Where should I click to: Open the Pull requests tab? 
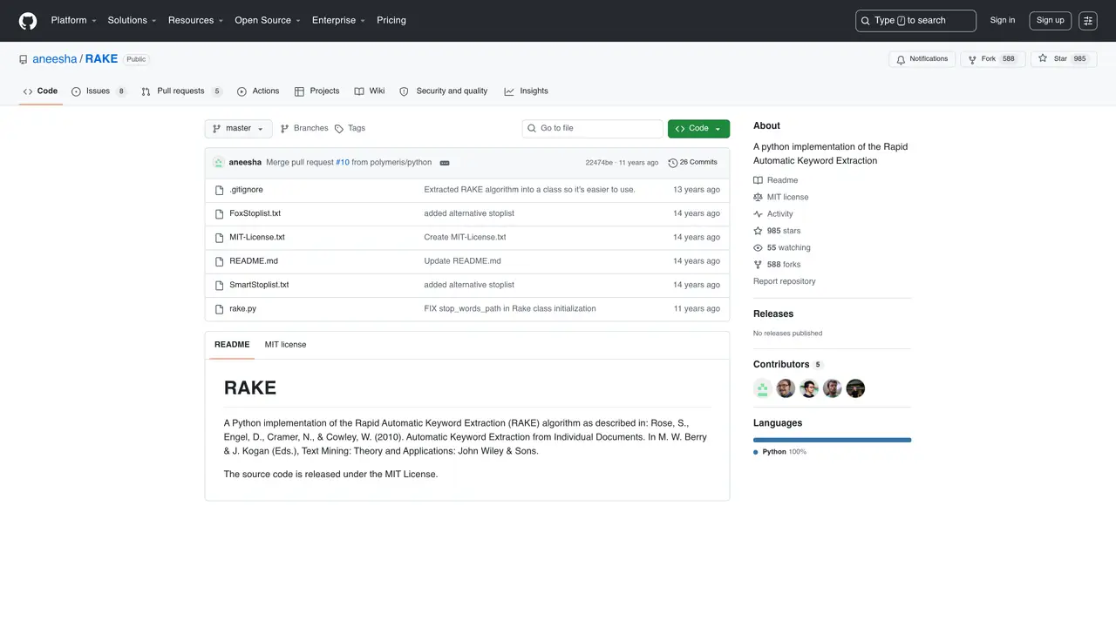[x=181, y=91]
